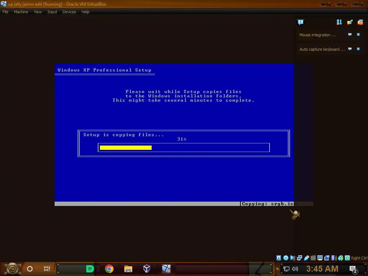Click the notification sort order icon

(x=339, y=22)
